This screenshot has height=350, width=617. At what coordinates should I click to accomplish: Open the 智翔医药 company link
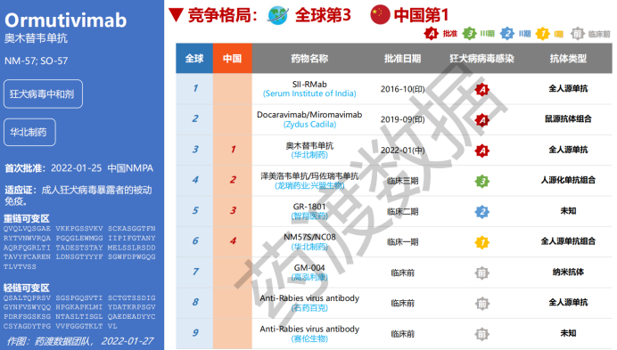[309, 216]
